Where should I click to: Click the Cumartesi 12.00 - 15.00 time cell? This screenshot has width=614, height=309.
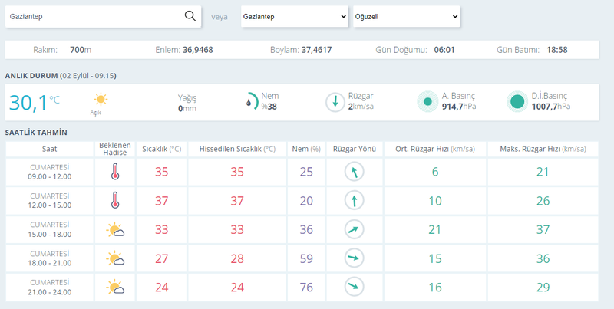(50, 201)
